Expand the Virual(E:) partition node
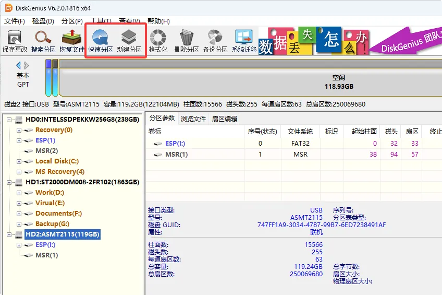Screen dimensions: 442x295 coord(19,203)
